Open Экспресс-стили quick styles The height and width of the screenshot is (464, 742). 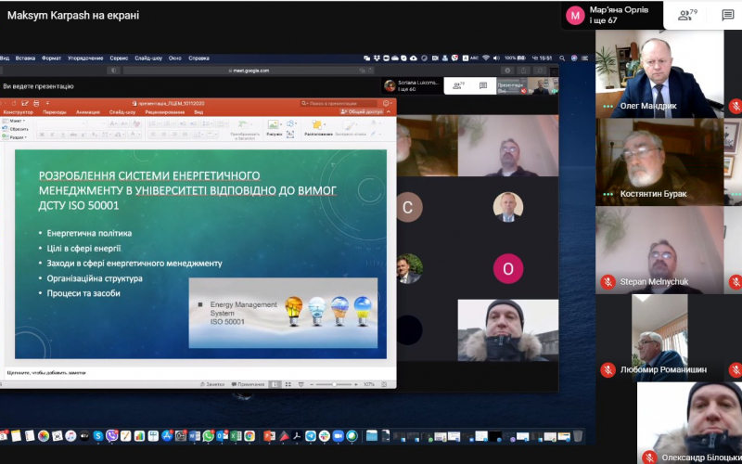click(x=351, y=128)
